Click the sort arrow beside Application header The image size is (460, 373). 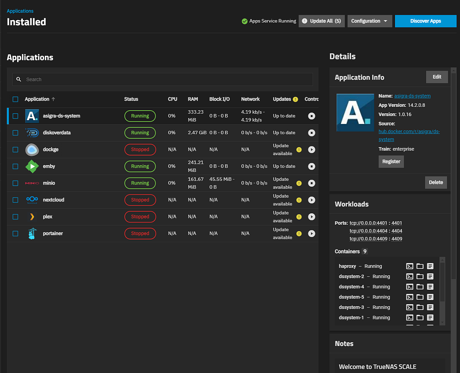coord(53,99)
